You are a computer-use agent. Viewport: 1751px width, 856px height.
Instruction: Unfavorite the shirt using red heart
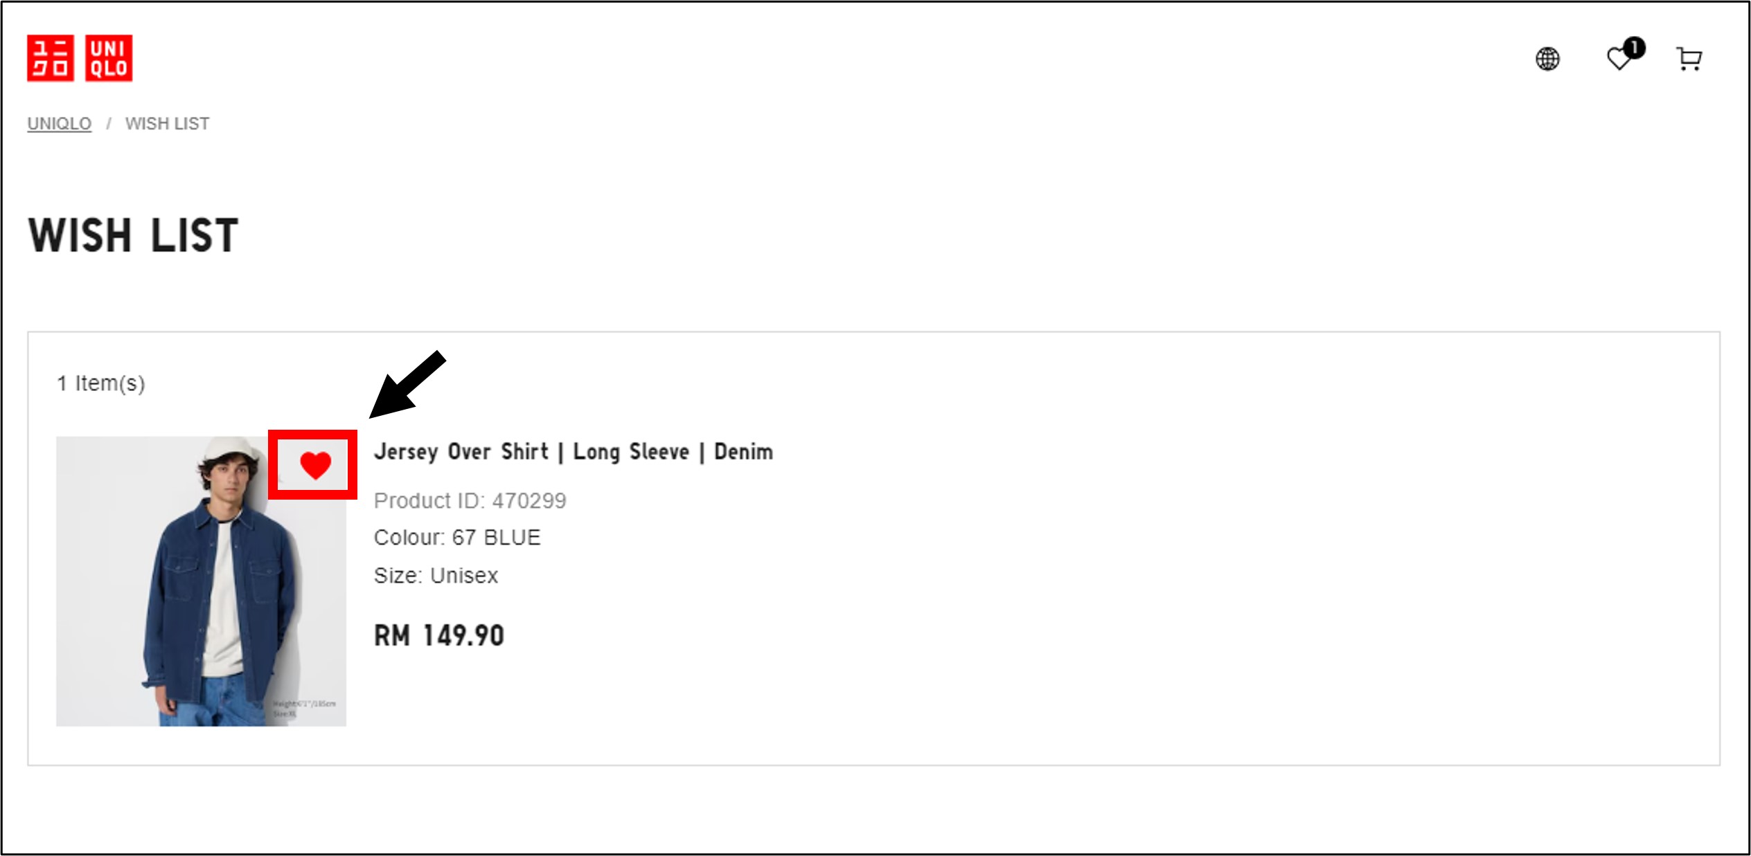pyautogui.click(x=315, y=465)
